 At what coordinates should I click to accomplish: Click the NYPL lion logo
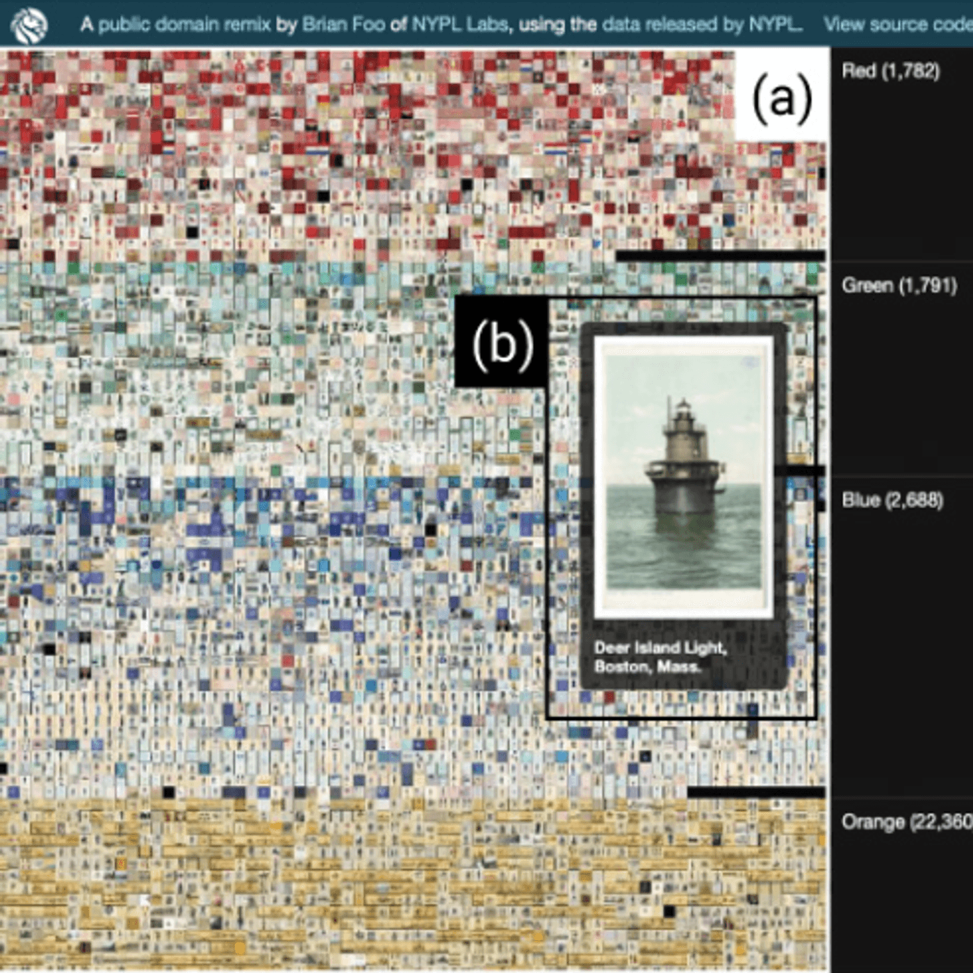tap(28, 24)
